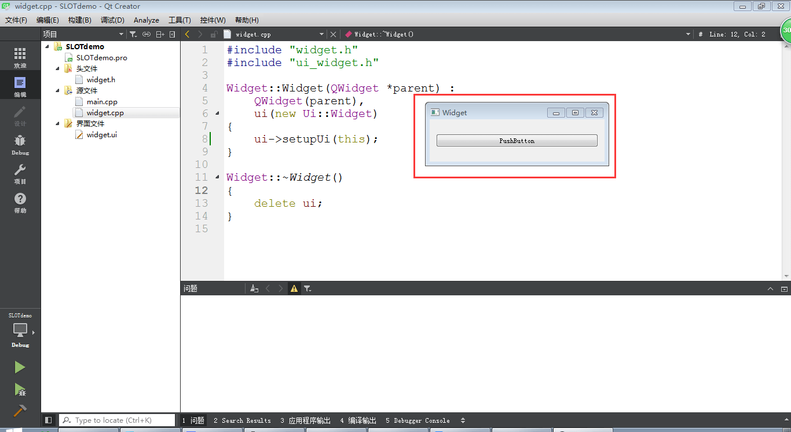
Task: Open the project tree filter options
Action: point(133,34)
